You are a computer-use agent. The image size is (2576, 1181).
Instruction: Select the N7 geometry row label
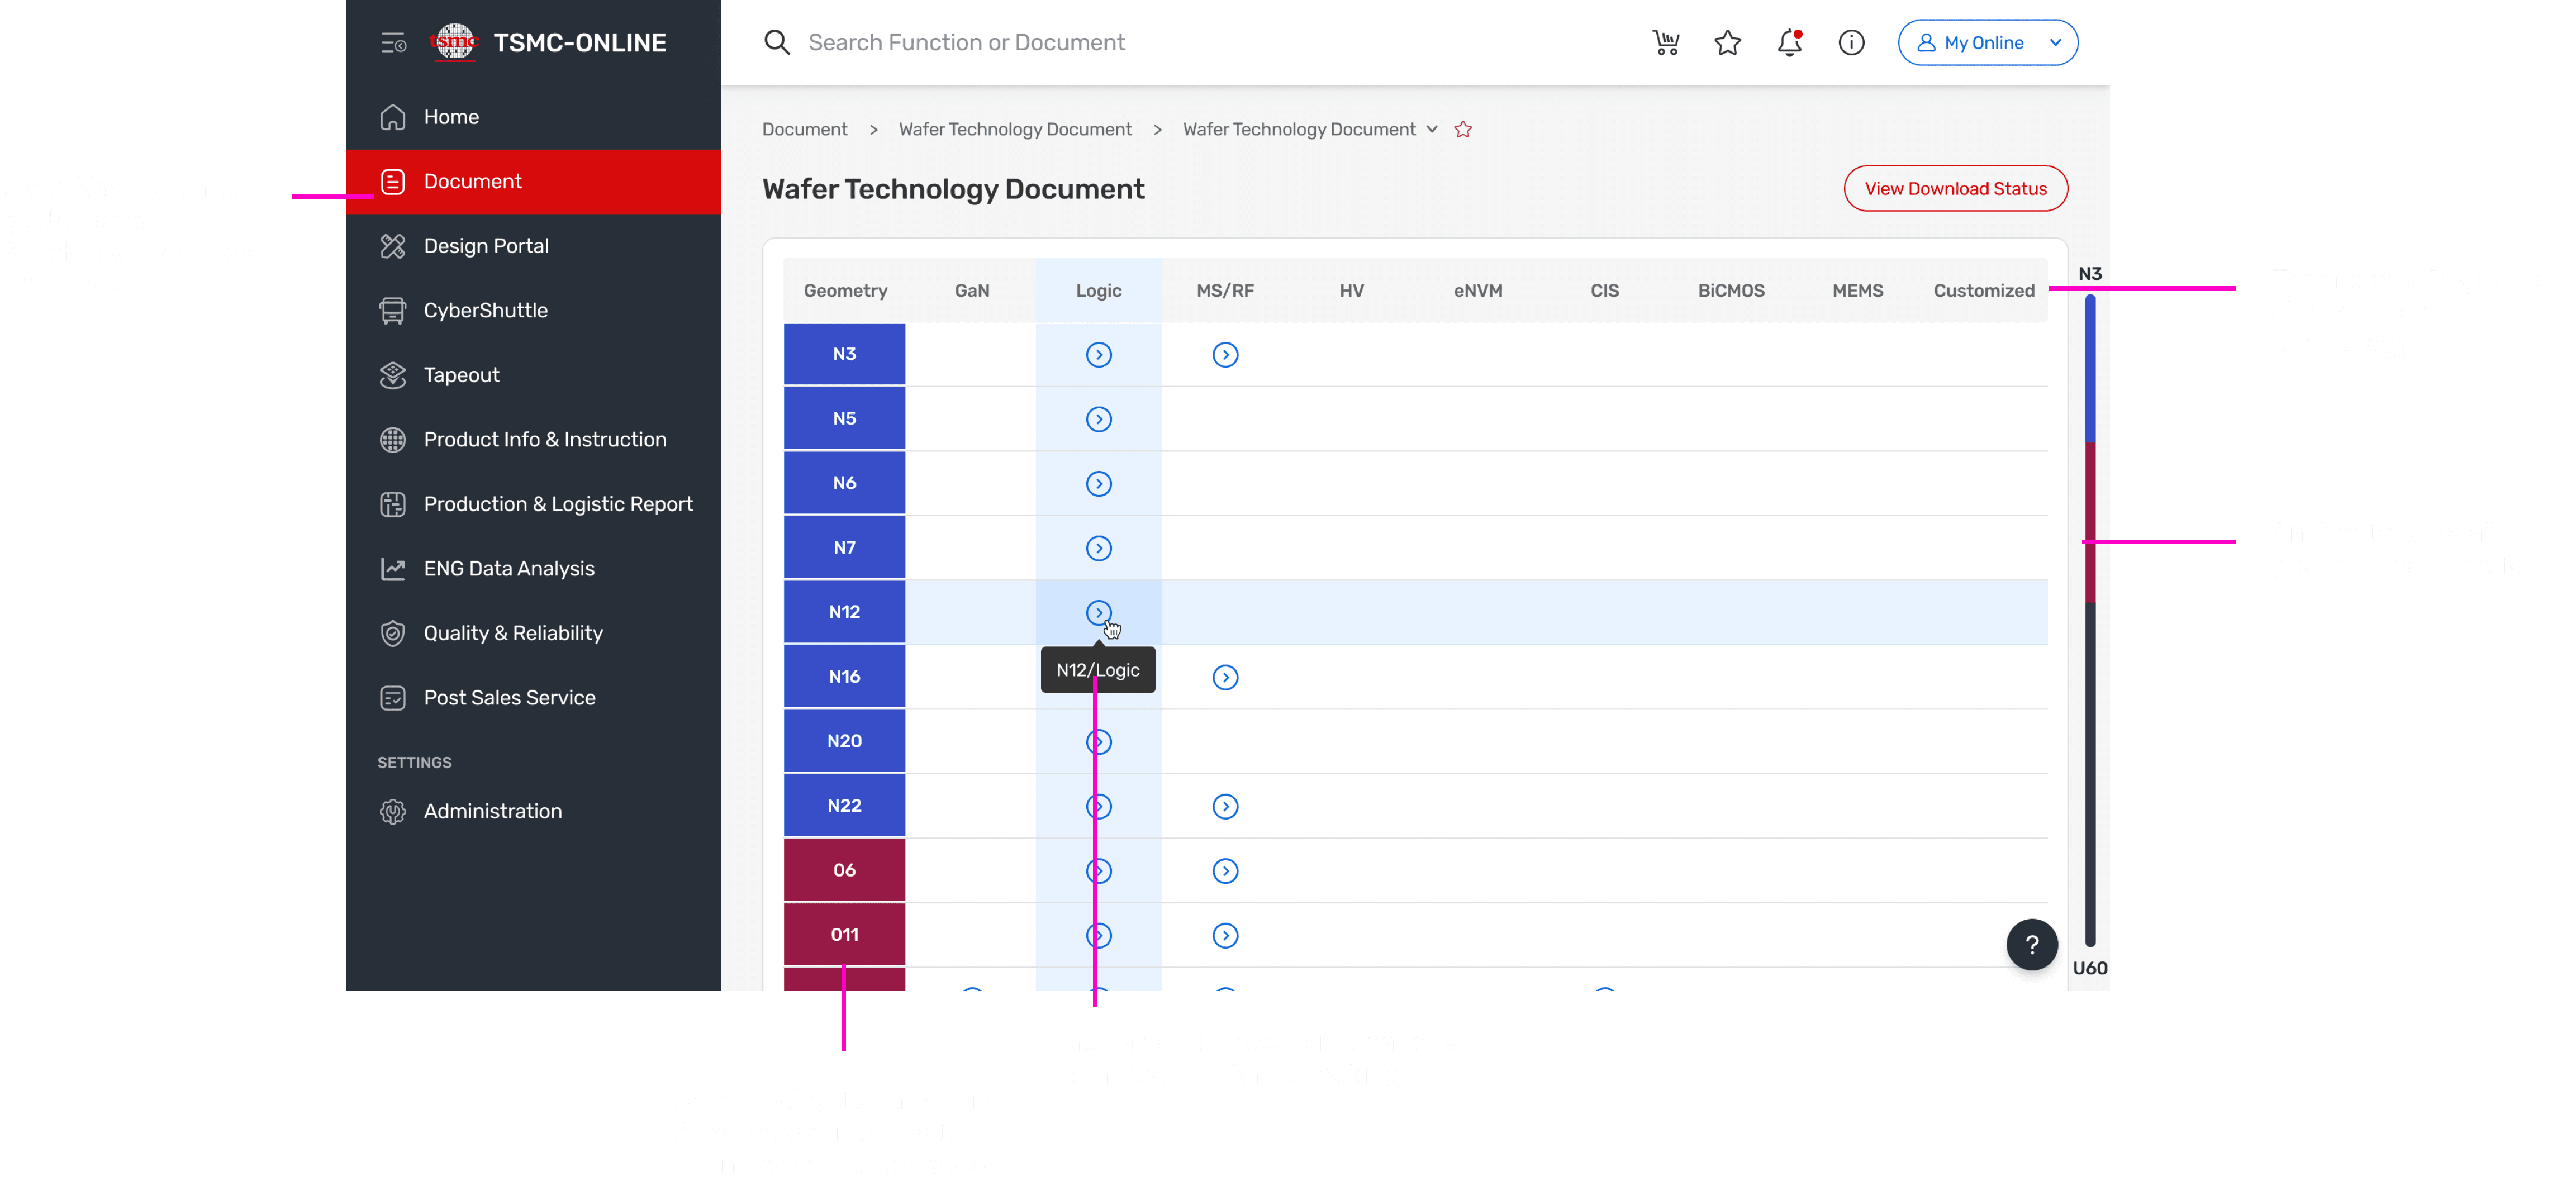[844, 548]
